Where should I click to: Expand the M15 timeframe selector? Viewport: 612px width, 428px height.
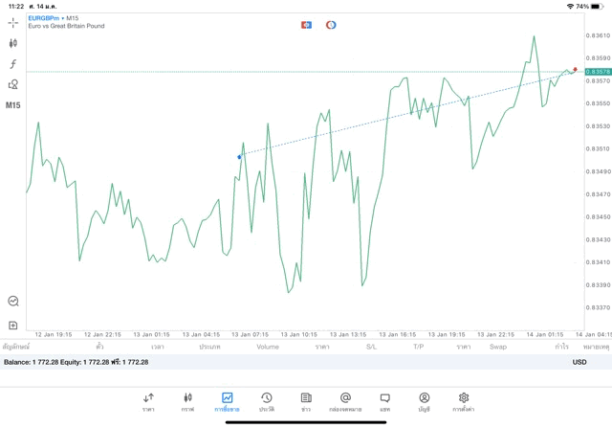click(13, 104)
